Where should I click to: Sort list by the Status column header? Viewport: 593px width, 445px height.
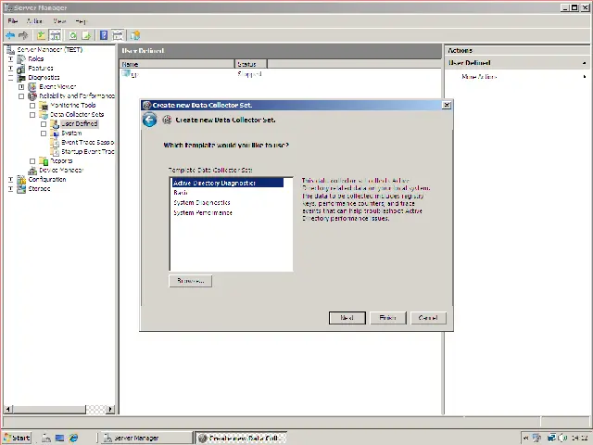[251, 64]
